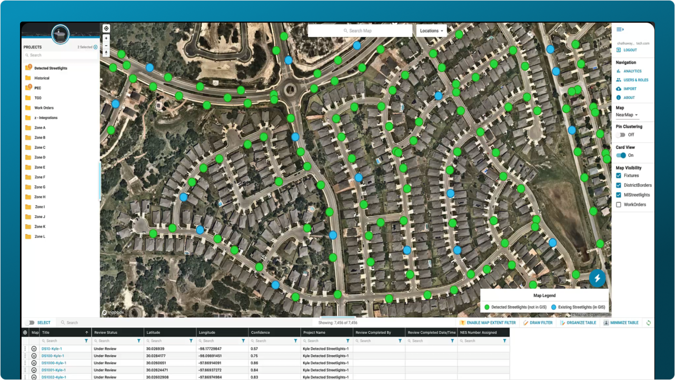Switch off the Card View toggle

point(621,155)
